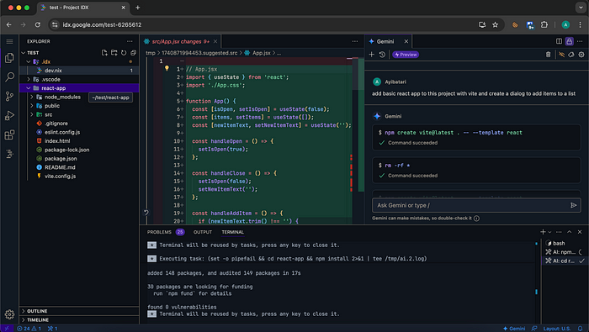Create a new folder in Explorer
This screenshot has height=332, width=589.
click(x=114, y=53)
